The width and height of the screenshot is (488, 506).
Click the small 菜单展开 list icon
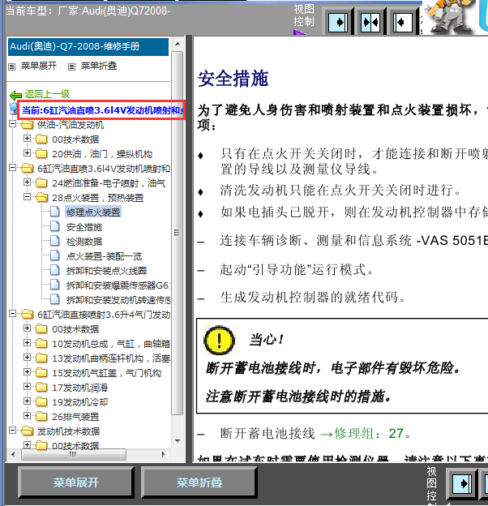coord(12,66)
